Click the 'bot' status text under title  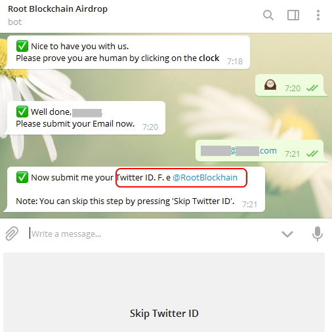(x=15, y=22)
